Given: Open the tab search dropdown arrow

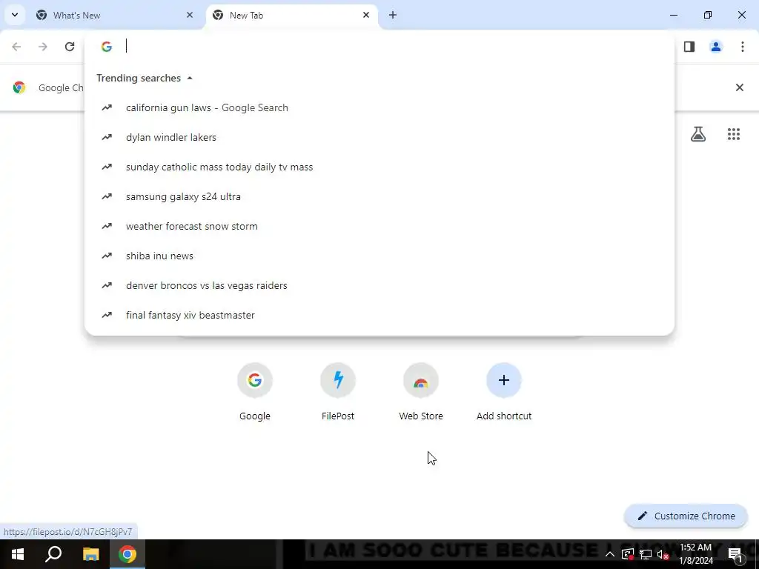Looking at the screenshot, I should (15, 15).
